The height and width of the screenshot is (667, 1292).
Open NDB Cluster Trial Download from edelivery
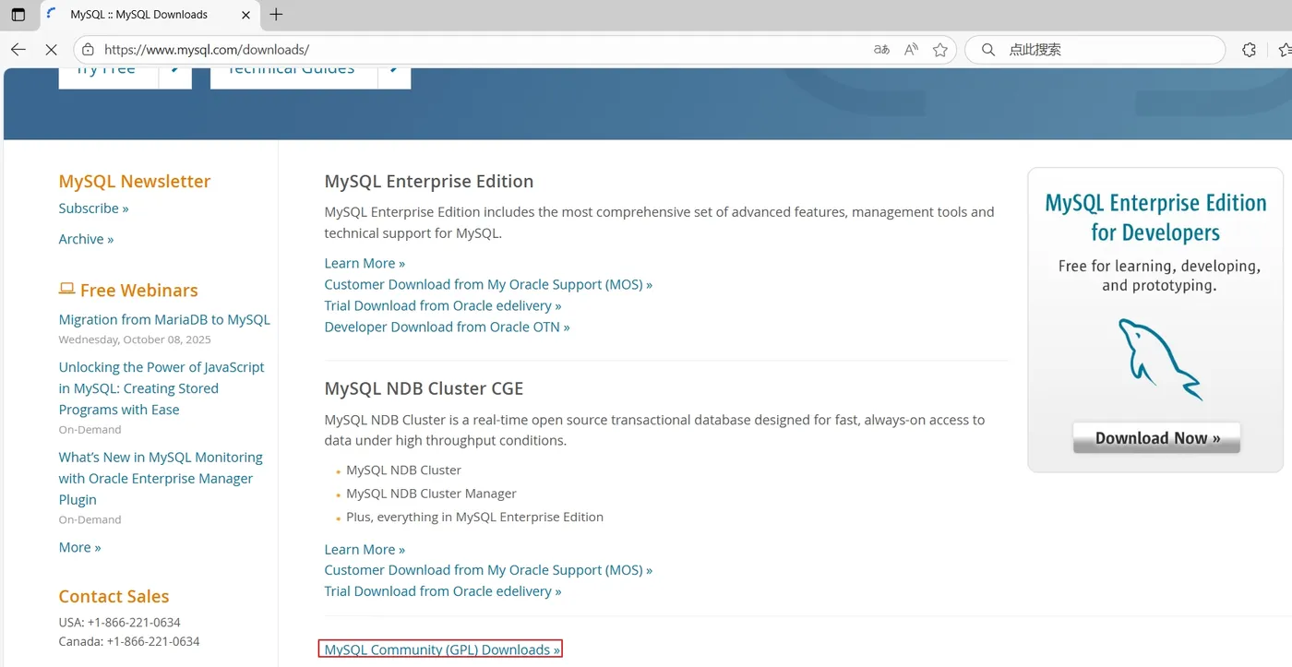(443, 591)
